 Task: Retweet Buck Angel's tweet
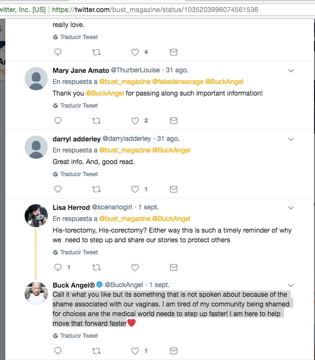click(x=96, y=351)
